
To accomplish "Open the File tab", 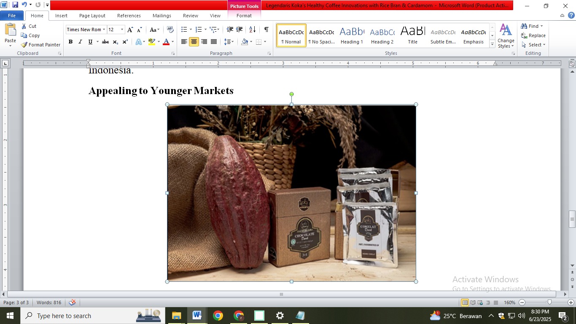I will (12, 16).
